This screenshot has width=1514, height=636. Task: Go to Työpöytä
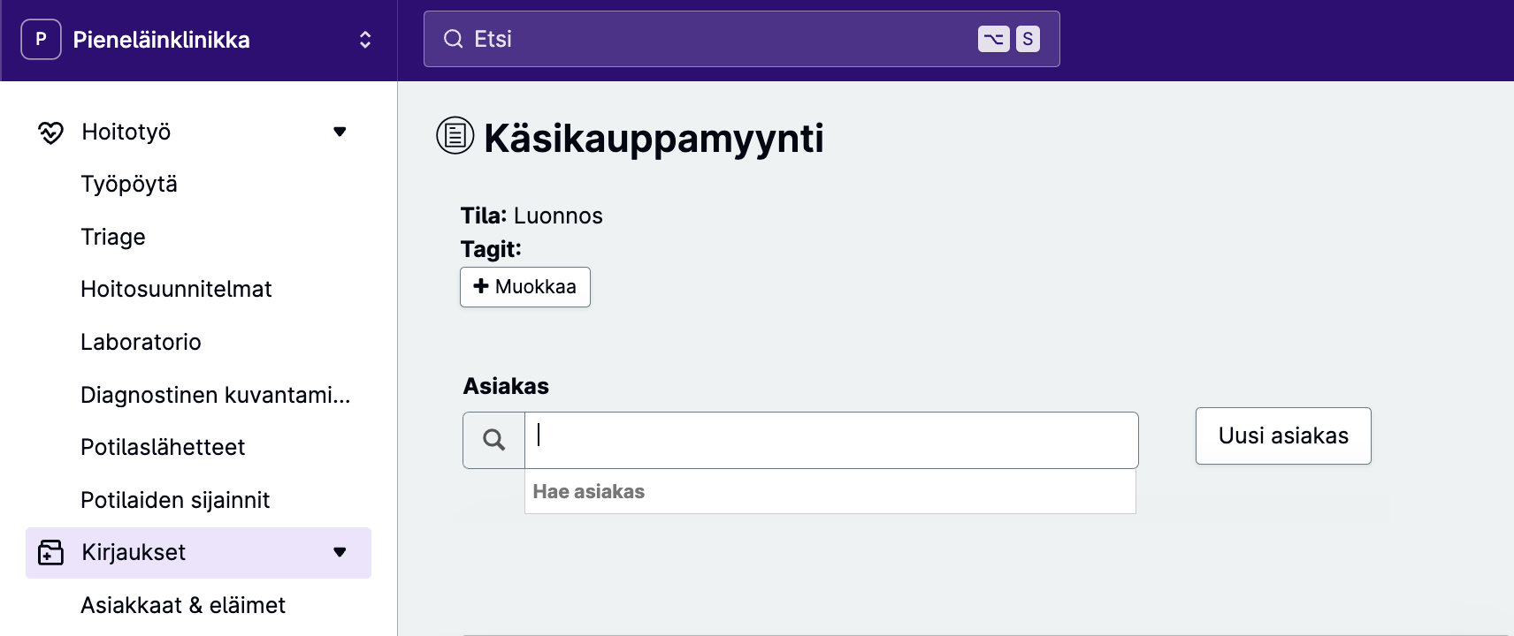[x=129, y=184]
